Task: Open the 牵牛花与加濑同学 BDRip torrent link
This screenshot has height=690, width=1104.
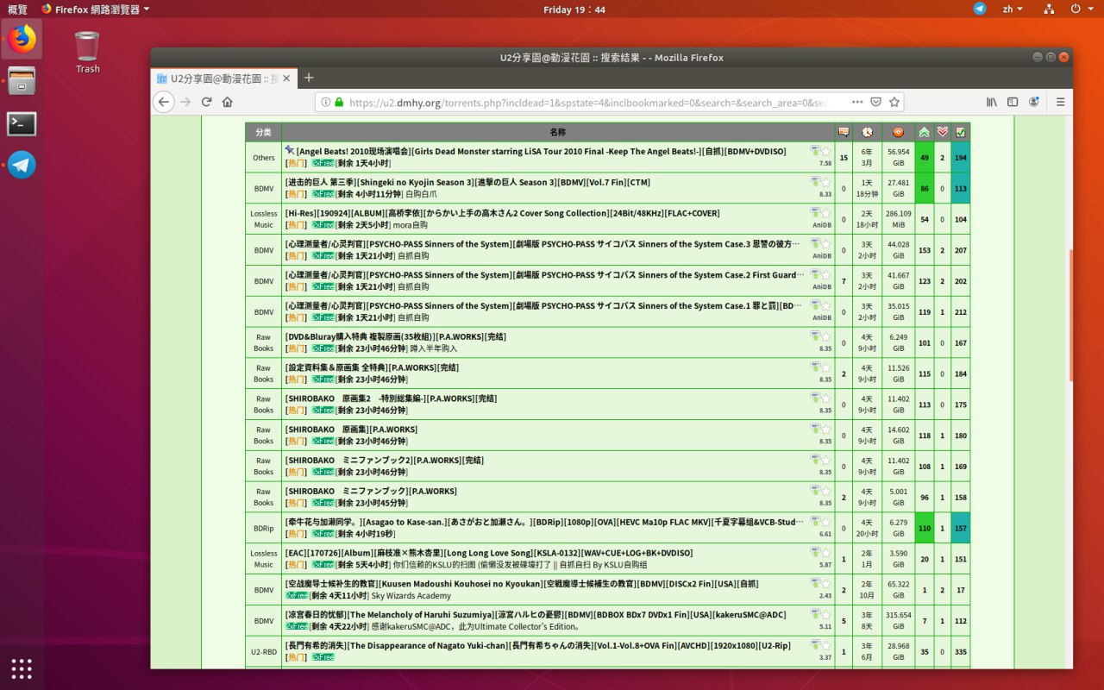Action: click(543, 522)
